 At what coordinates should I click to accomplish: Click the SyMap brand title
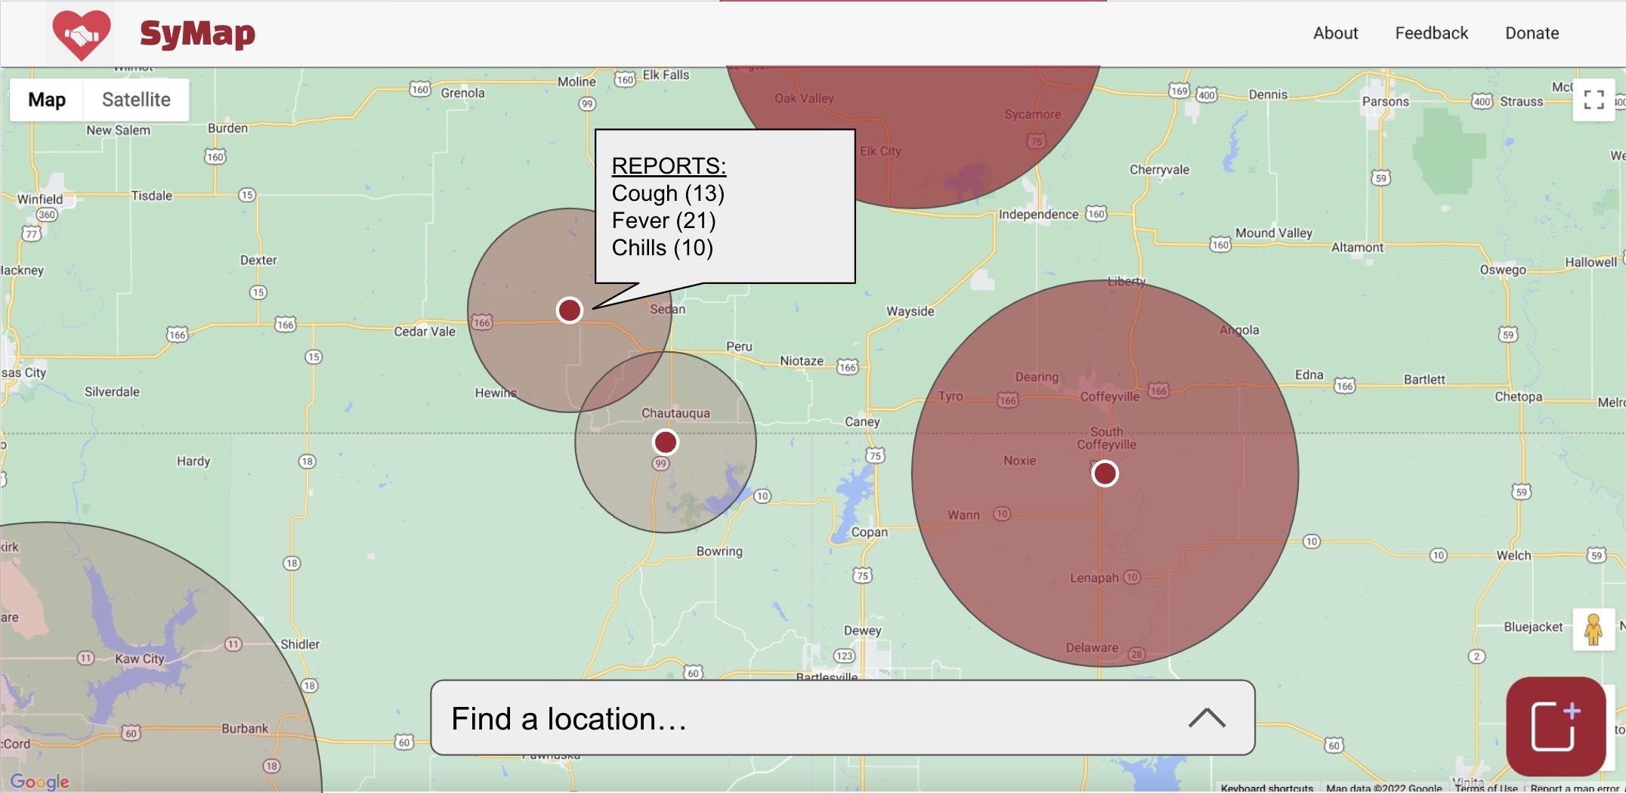tap(197, 34)
